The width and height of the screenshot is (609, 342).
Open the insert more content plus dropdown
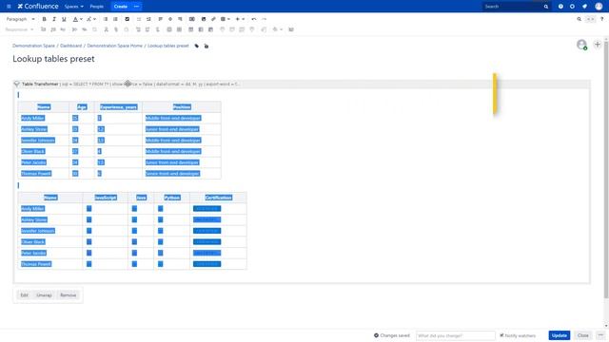pyautogui.click(x=240, y=19)
